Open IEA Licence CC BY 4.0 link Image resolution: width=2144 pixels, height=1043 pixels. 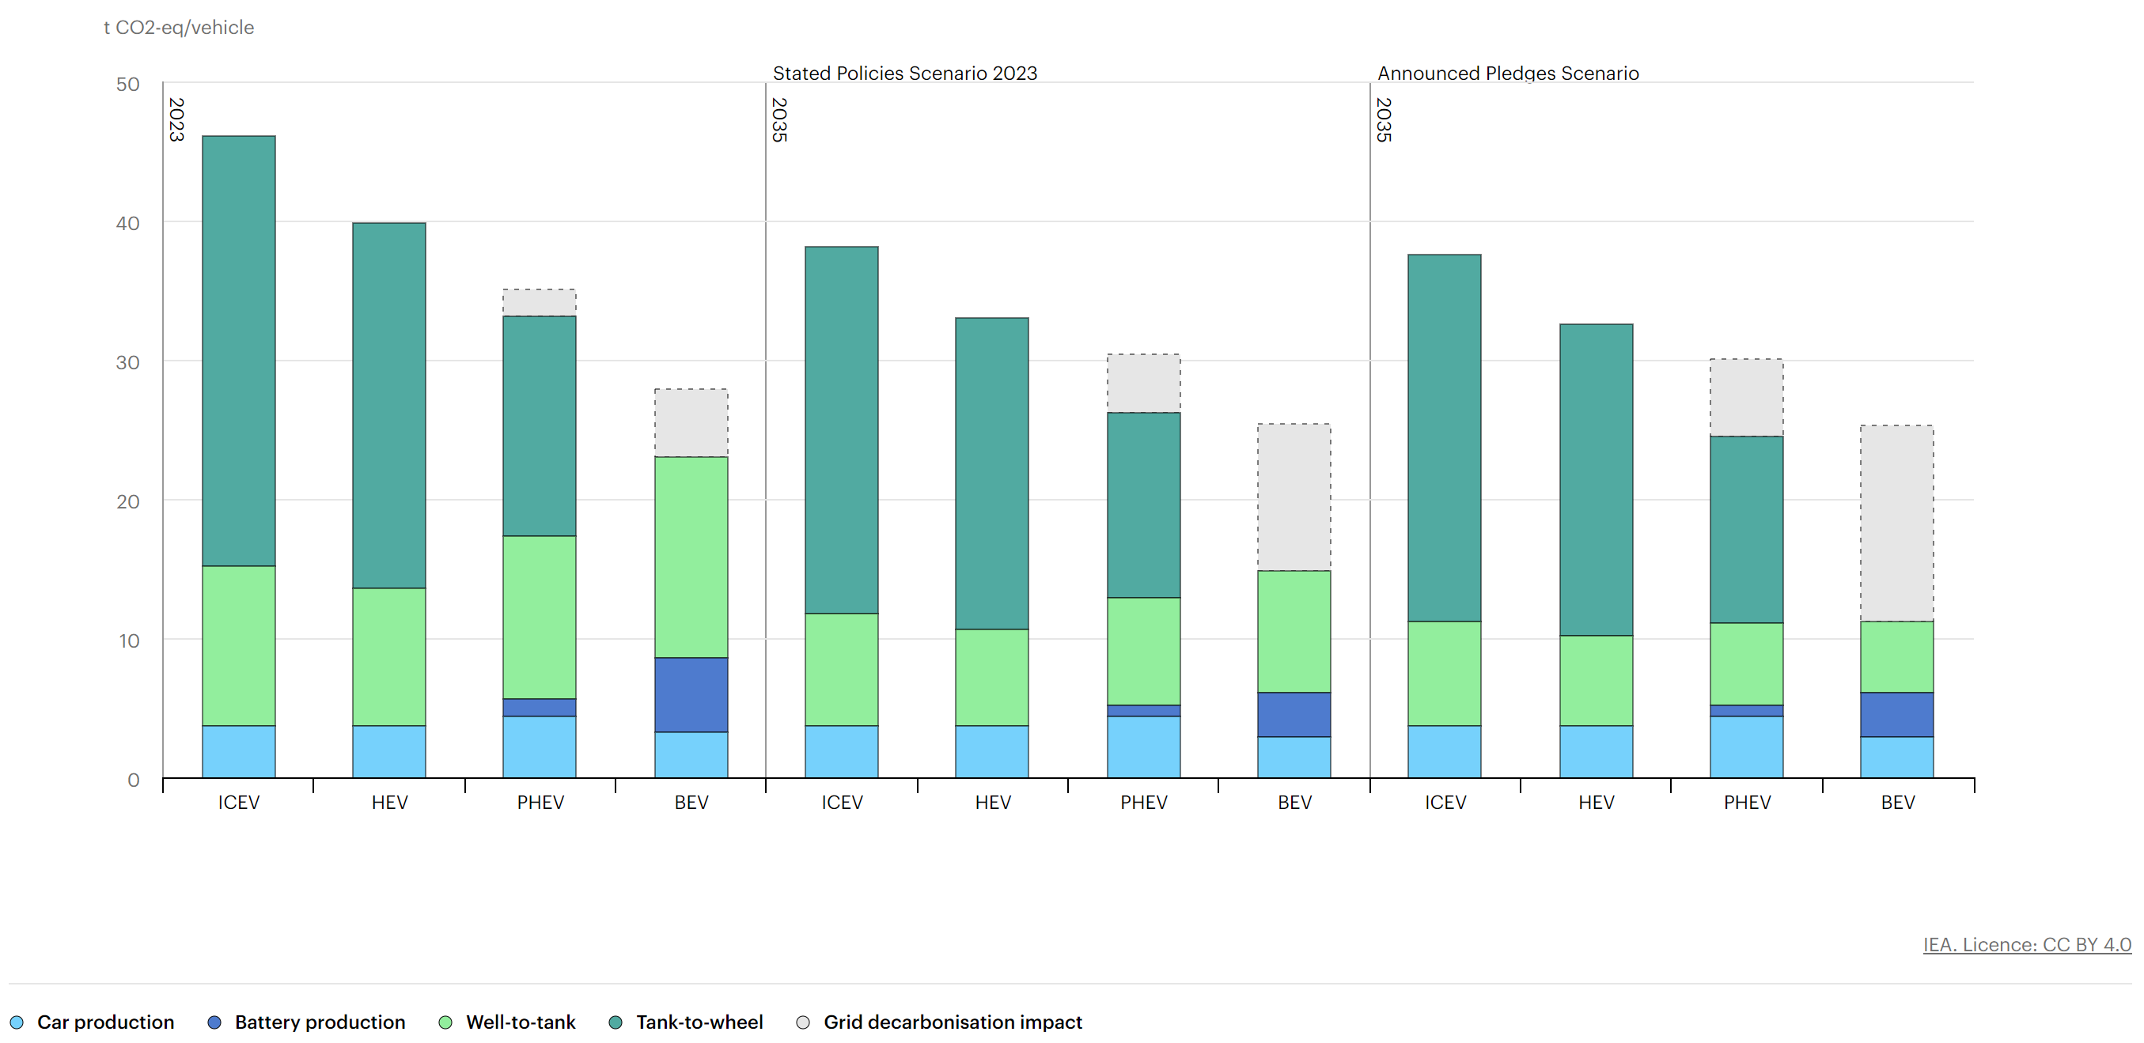[2026, 945]
